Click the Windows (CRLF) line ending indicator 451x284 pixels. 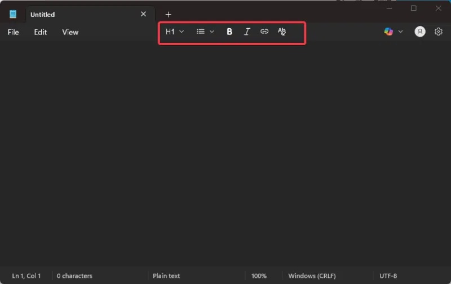coord(312,276)
